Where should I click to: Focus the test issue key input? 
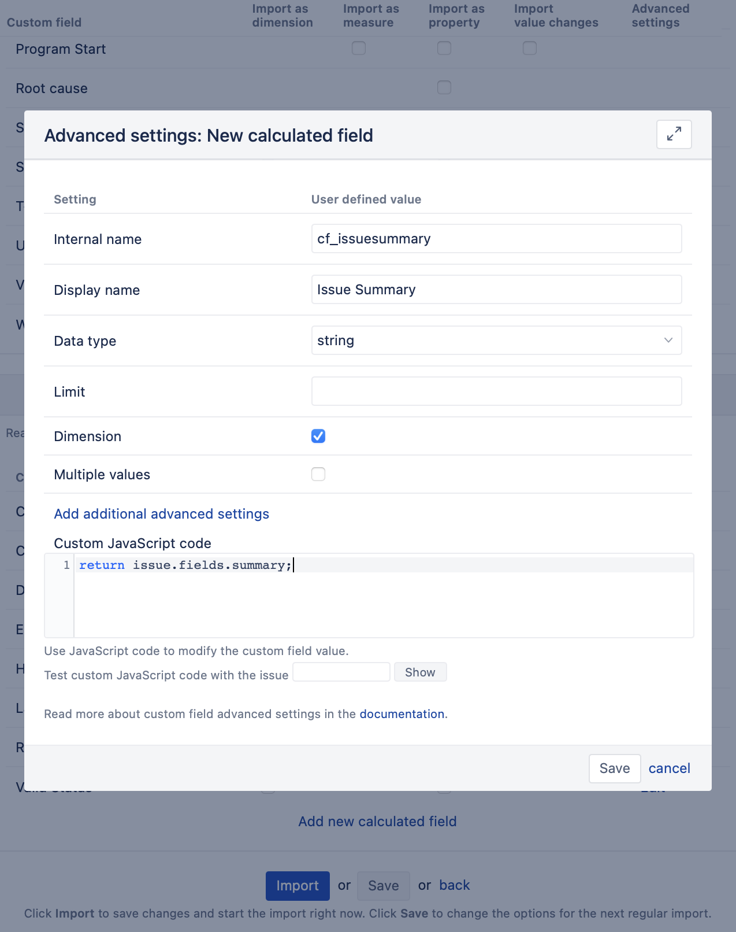[x=341, y=672]
